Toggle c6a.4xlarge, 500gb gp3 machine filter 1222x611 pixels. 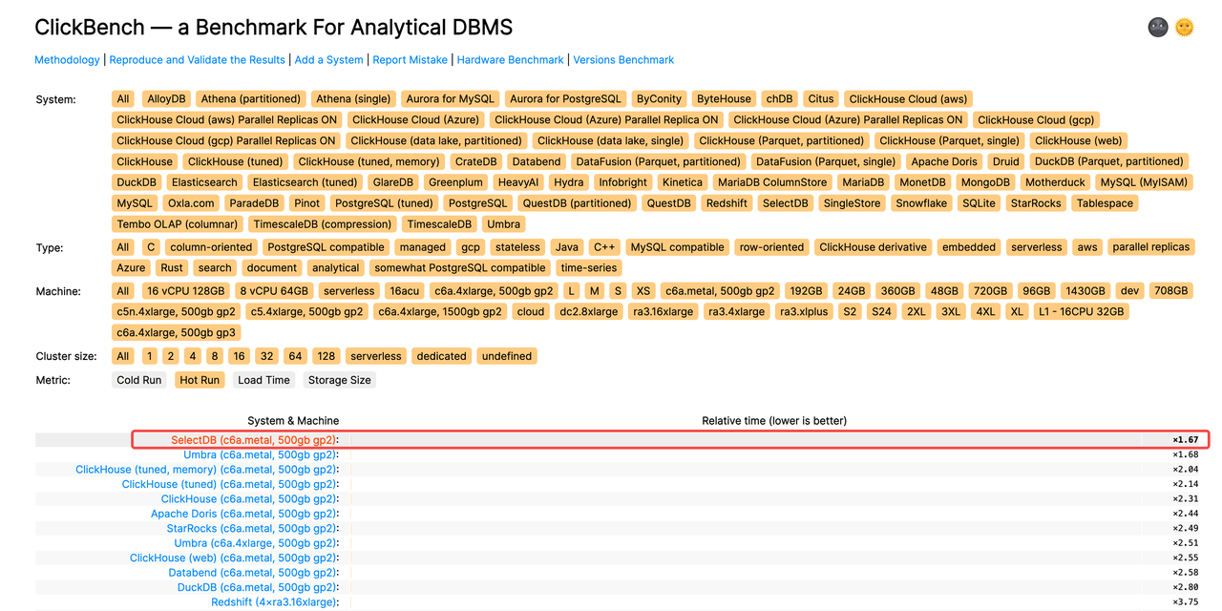click(x=176, y=334)
